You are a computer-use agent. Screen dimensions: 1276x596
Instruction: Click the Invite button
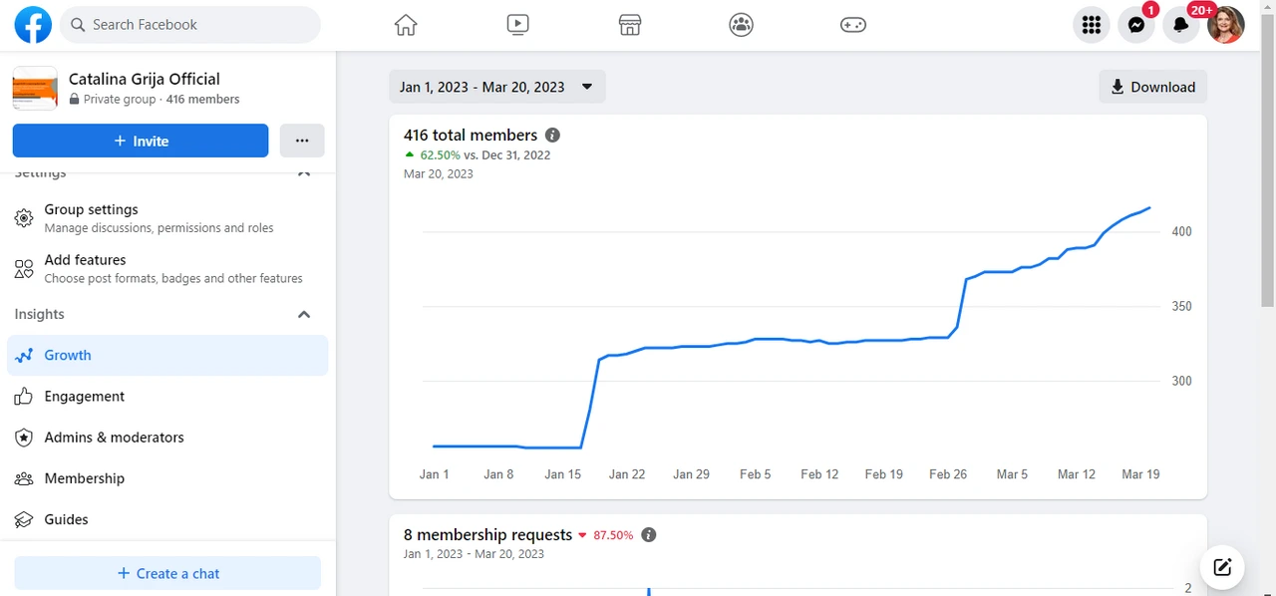[x=141, y=141]
